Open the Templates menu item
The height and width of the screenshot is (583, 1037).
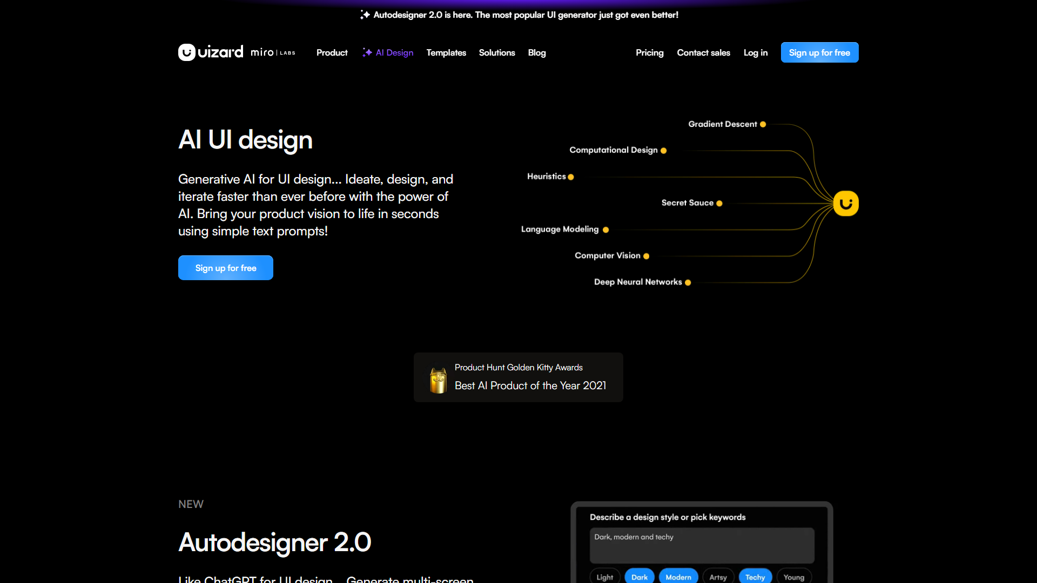pyautogui.click(x=446, y=52)
